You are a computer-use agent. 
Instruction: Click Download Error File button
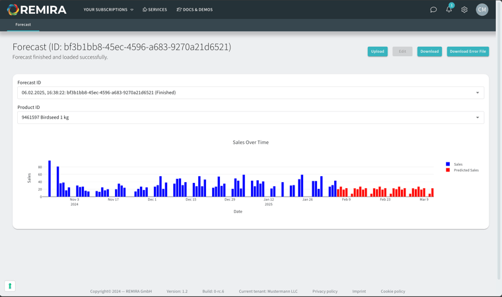pos(468,51)
